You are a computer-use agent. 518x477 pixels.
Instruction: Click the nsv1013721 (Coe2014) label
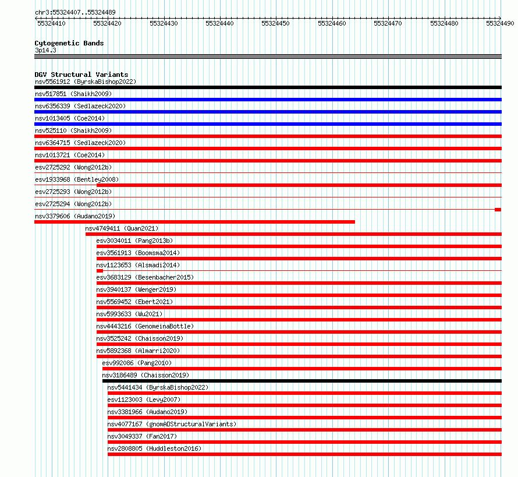(70, 155)
